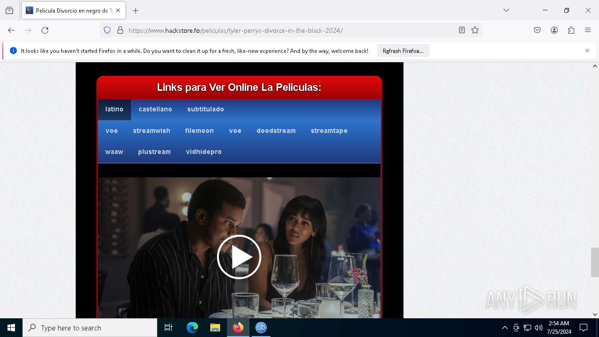Click the blue info icon in the notification bar
Screen dimensions: 599x337
[x=13, y=51]
